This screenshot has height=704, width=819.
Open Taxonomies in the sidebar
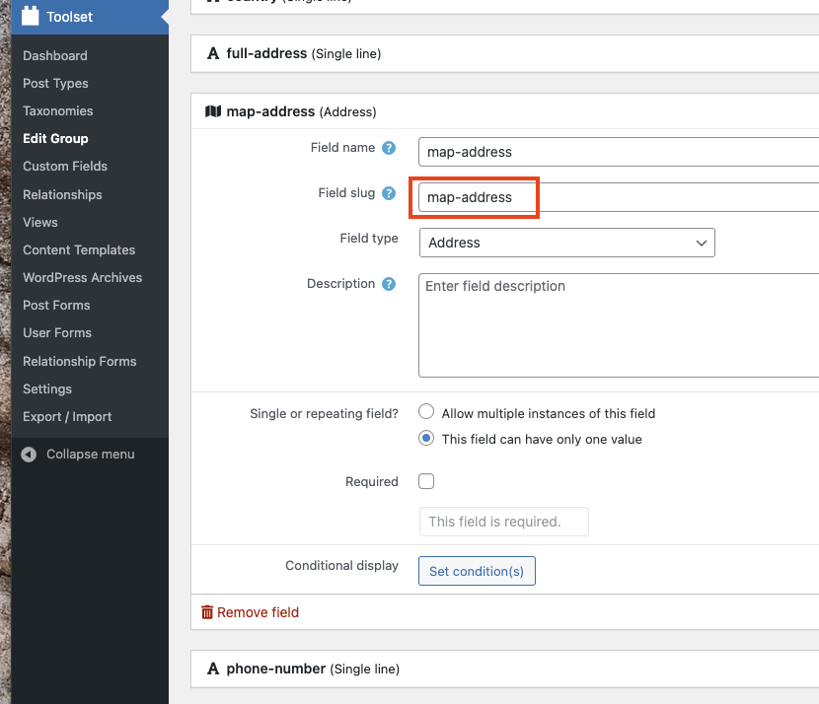click(58, 111)
